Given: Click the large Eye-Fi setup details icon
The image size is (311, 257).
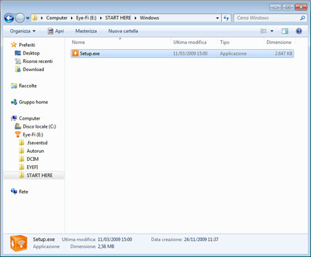Looking at the screenshot, I should coord(19,243).
